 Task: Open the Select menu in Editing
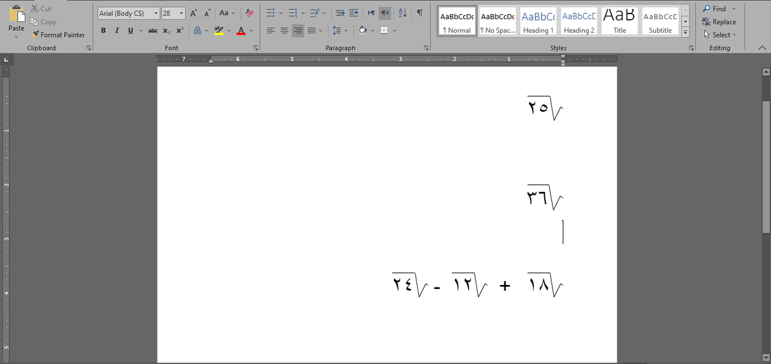coord(720,35)
